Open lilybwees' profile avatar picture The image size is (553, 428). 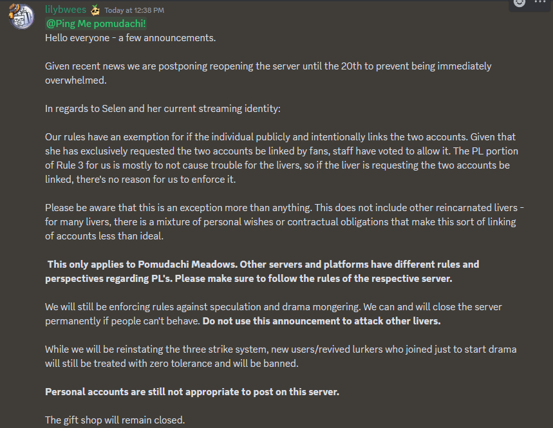point(21,16)
